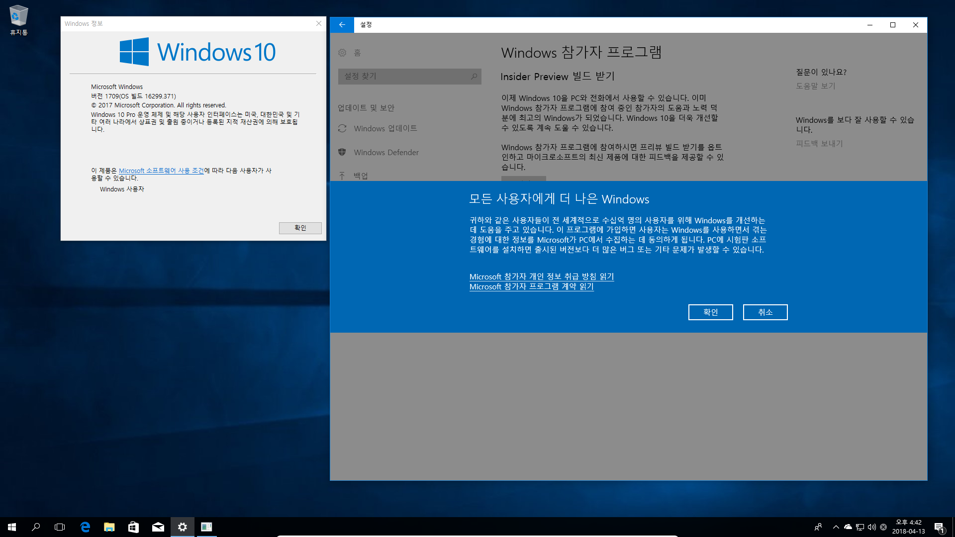Image resolution: width=955 pixels, height=537 pixels.
Task: Open network status tray icon
Action: click(x=860, y=527)
